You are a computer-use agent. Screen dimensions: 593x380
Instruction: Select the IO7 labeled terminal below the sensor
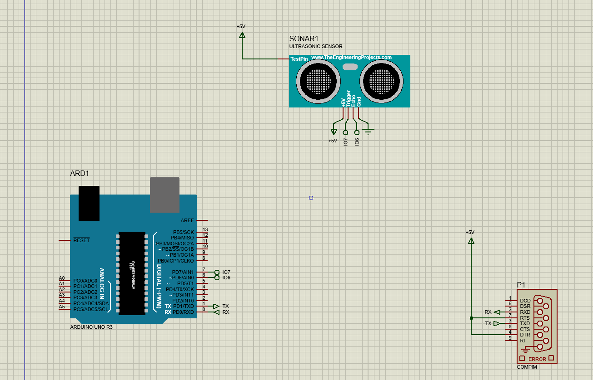click(x=344, y=133)
